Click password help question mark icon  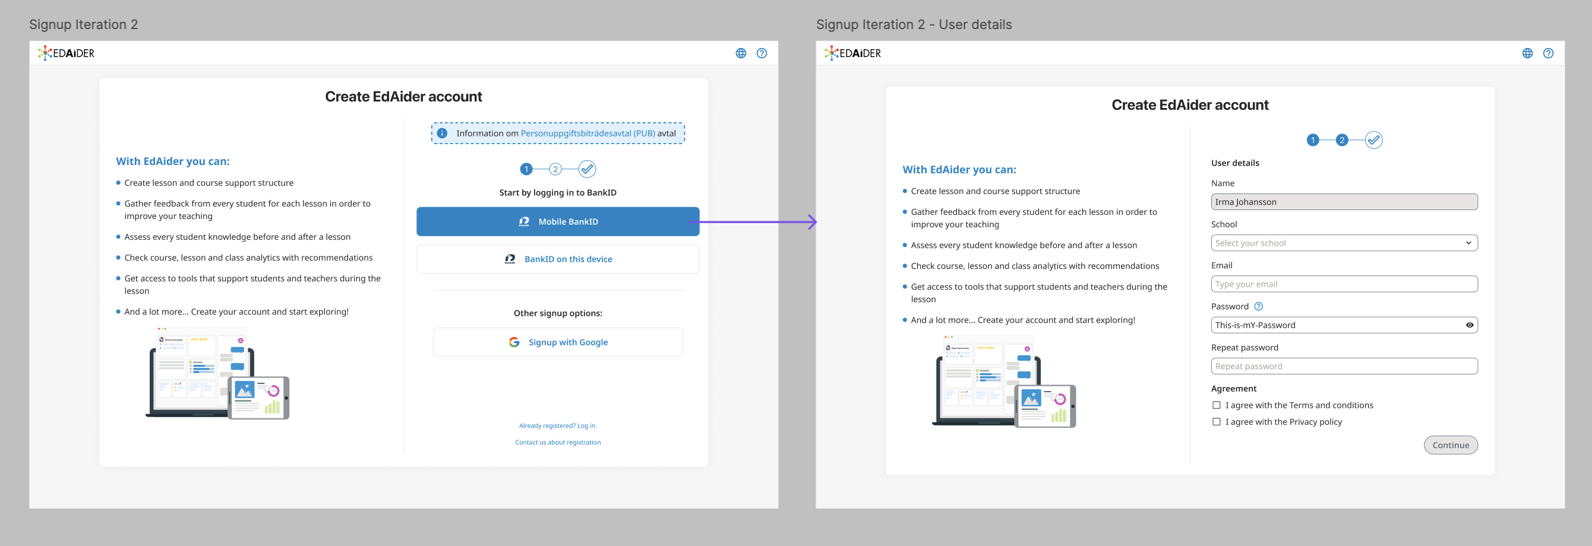click(x=1259, y=306)
